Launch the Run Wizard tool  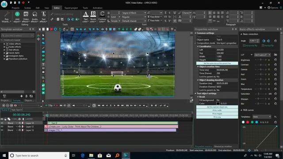coord(7,17)
